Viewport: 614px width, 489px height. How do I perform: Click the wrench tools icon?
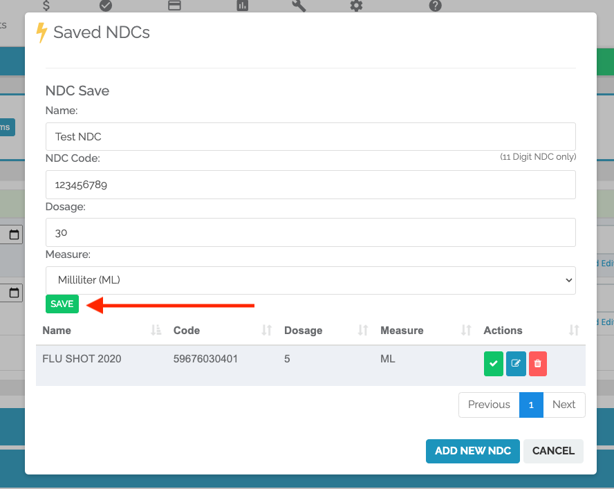[299, 5]
